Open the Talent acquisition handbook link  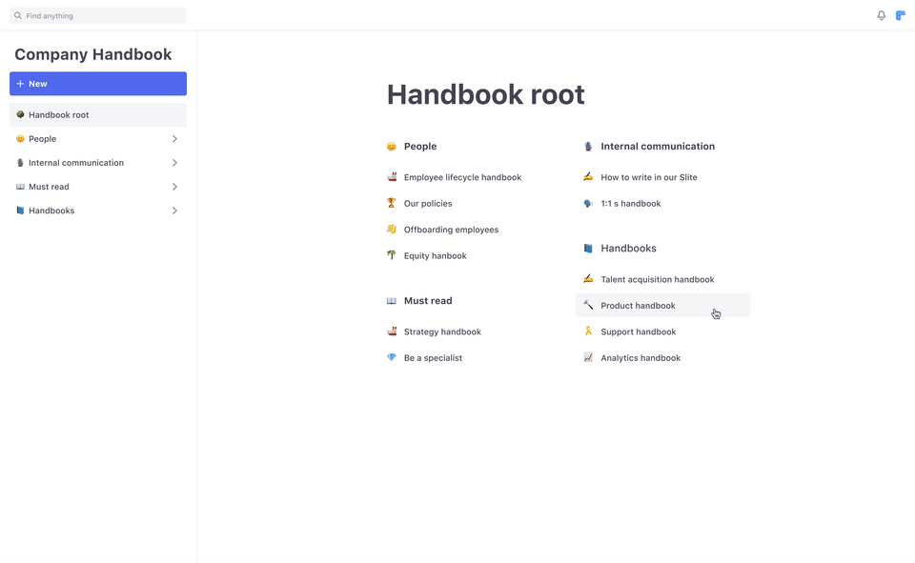tap(657, 279)
